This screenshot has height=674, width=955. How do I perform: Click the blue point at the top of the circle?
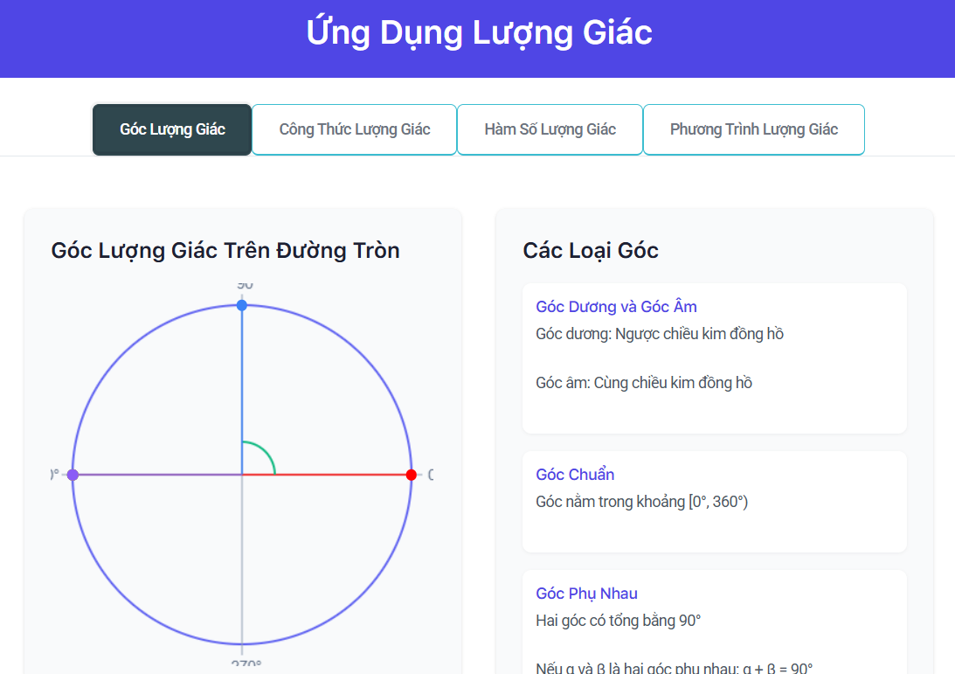(242, 305)
